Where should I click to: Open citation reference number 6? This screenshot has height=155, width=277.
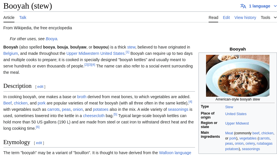tap(38, 127)
